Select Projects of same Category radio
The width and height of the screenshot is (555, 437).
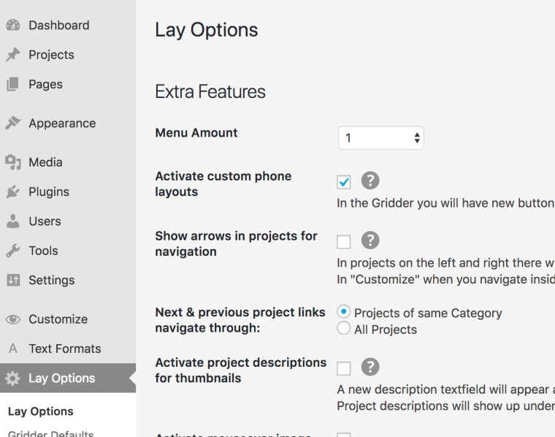click(344, 312)
